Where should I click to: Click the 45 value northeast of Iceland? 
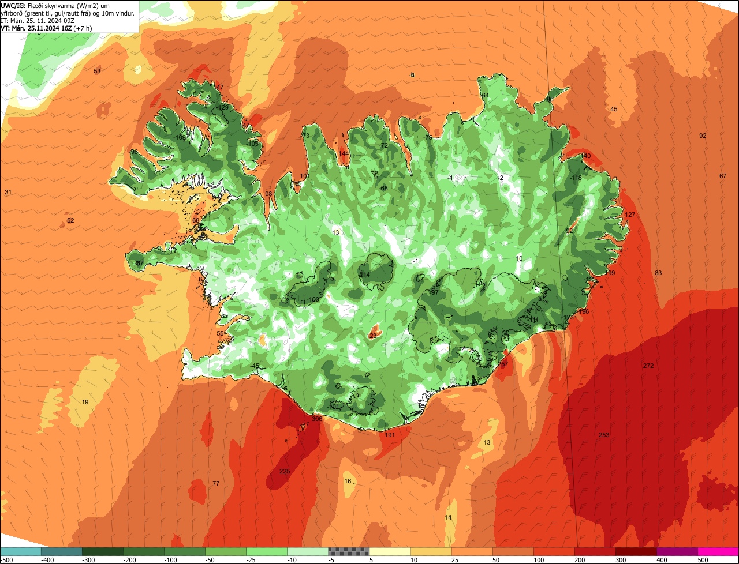[614, 109]
